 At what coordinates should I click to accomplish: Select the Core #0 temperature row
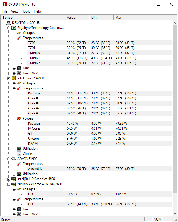pos(100,98)
